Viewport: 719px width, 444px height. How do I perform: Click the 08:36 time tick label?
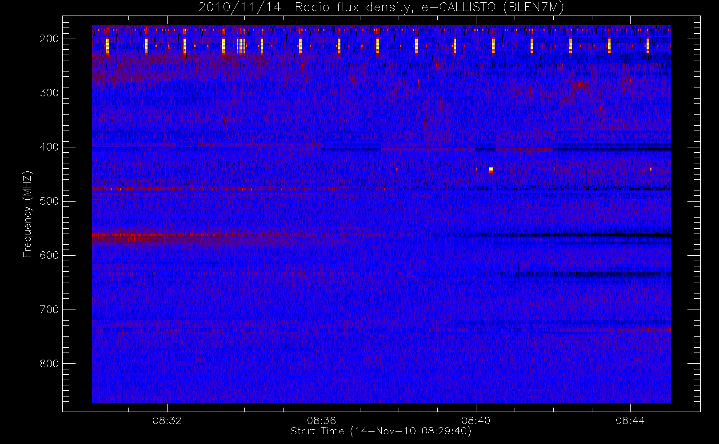[x=321, y=420]
